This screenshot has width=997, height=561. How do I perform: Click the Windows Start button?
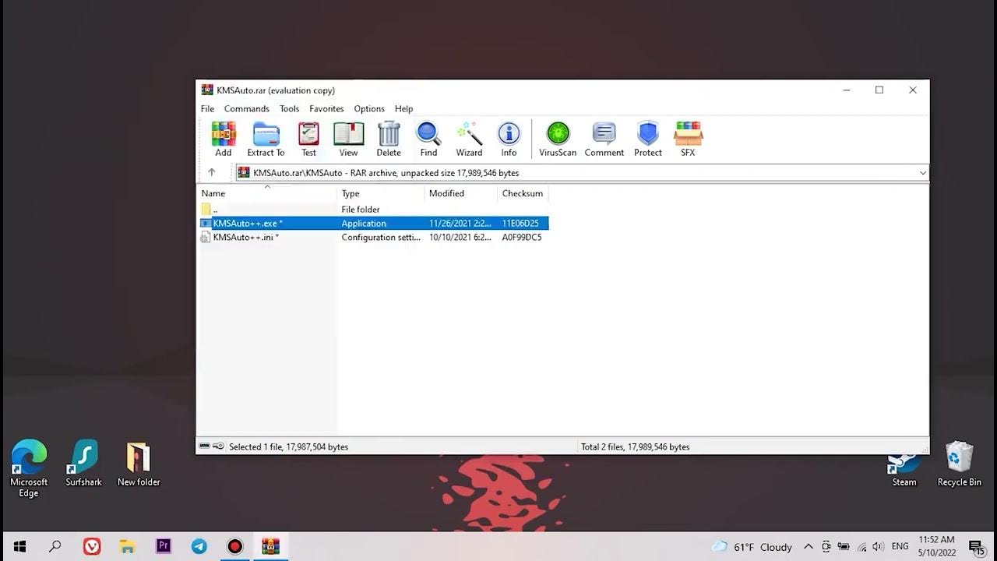[20, 546]
